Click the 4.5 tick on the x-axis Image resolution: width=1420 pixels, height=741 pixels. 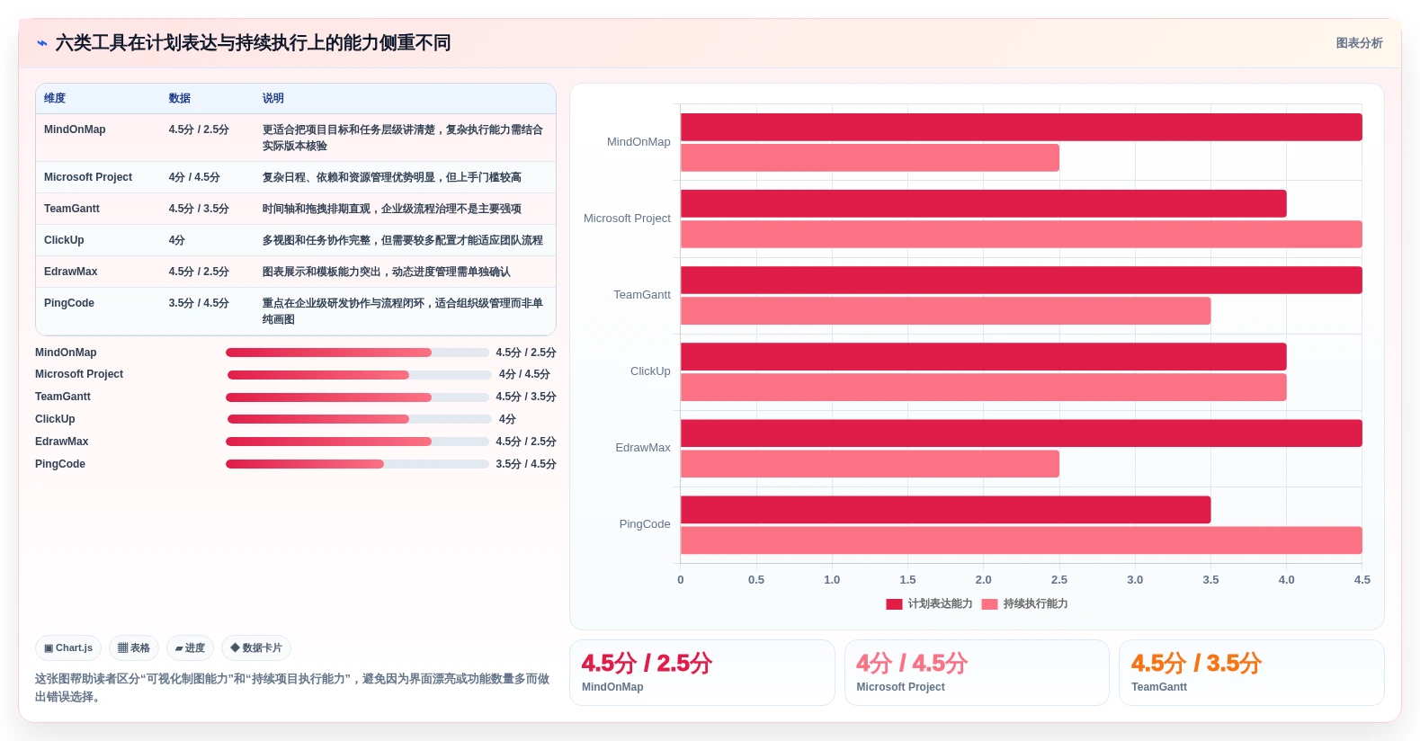(1362, 580)
